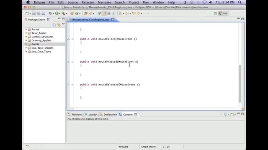Image resolution: width=268 pixels, height=150 pixels.
Task: Select the Java perspective button
Action: pos(223,13)
